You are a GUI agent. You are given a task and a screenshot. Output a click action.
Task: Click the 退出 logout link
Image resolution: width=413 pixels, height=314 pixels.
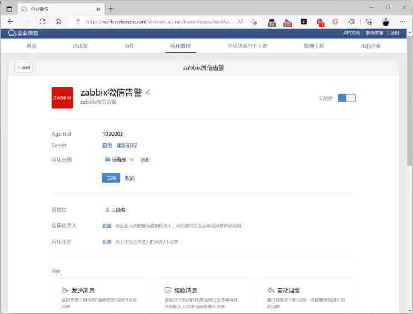(x=394, y=33)
